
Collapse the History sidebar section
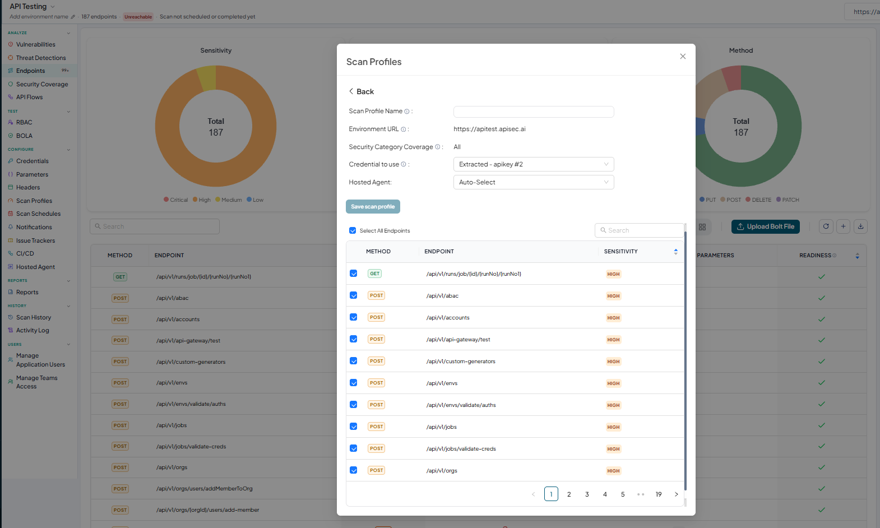pyautogui.click(x=68, y=306)
